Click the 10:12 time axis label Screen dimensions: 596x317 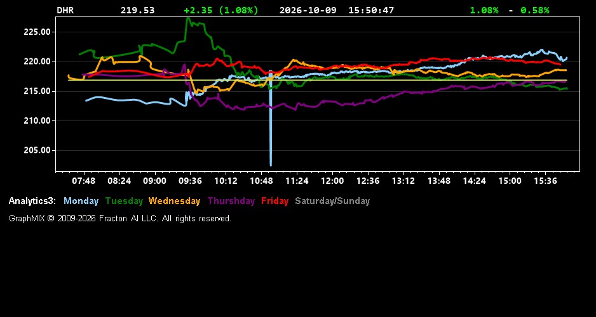coord(226,181)
